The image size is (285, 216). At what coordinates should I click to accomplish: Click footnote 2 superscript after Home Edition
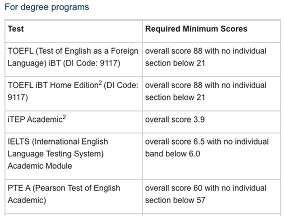pyautogui.click(x=100, y=83)
